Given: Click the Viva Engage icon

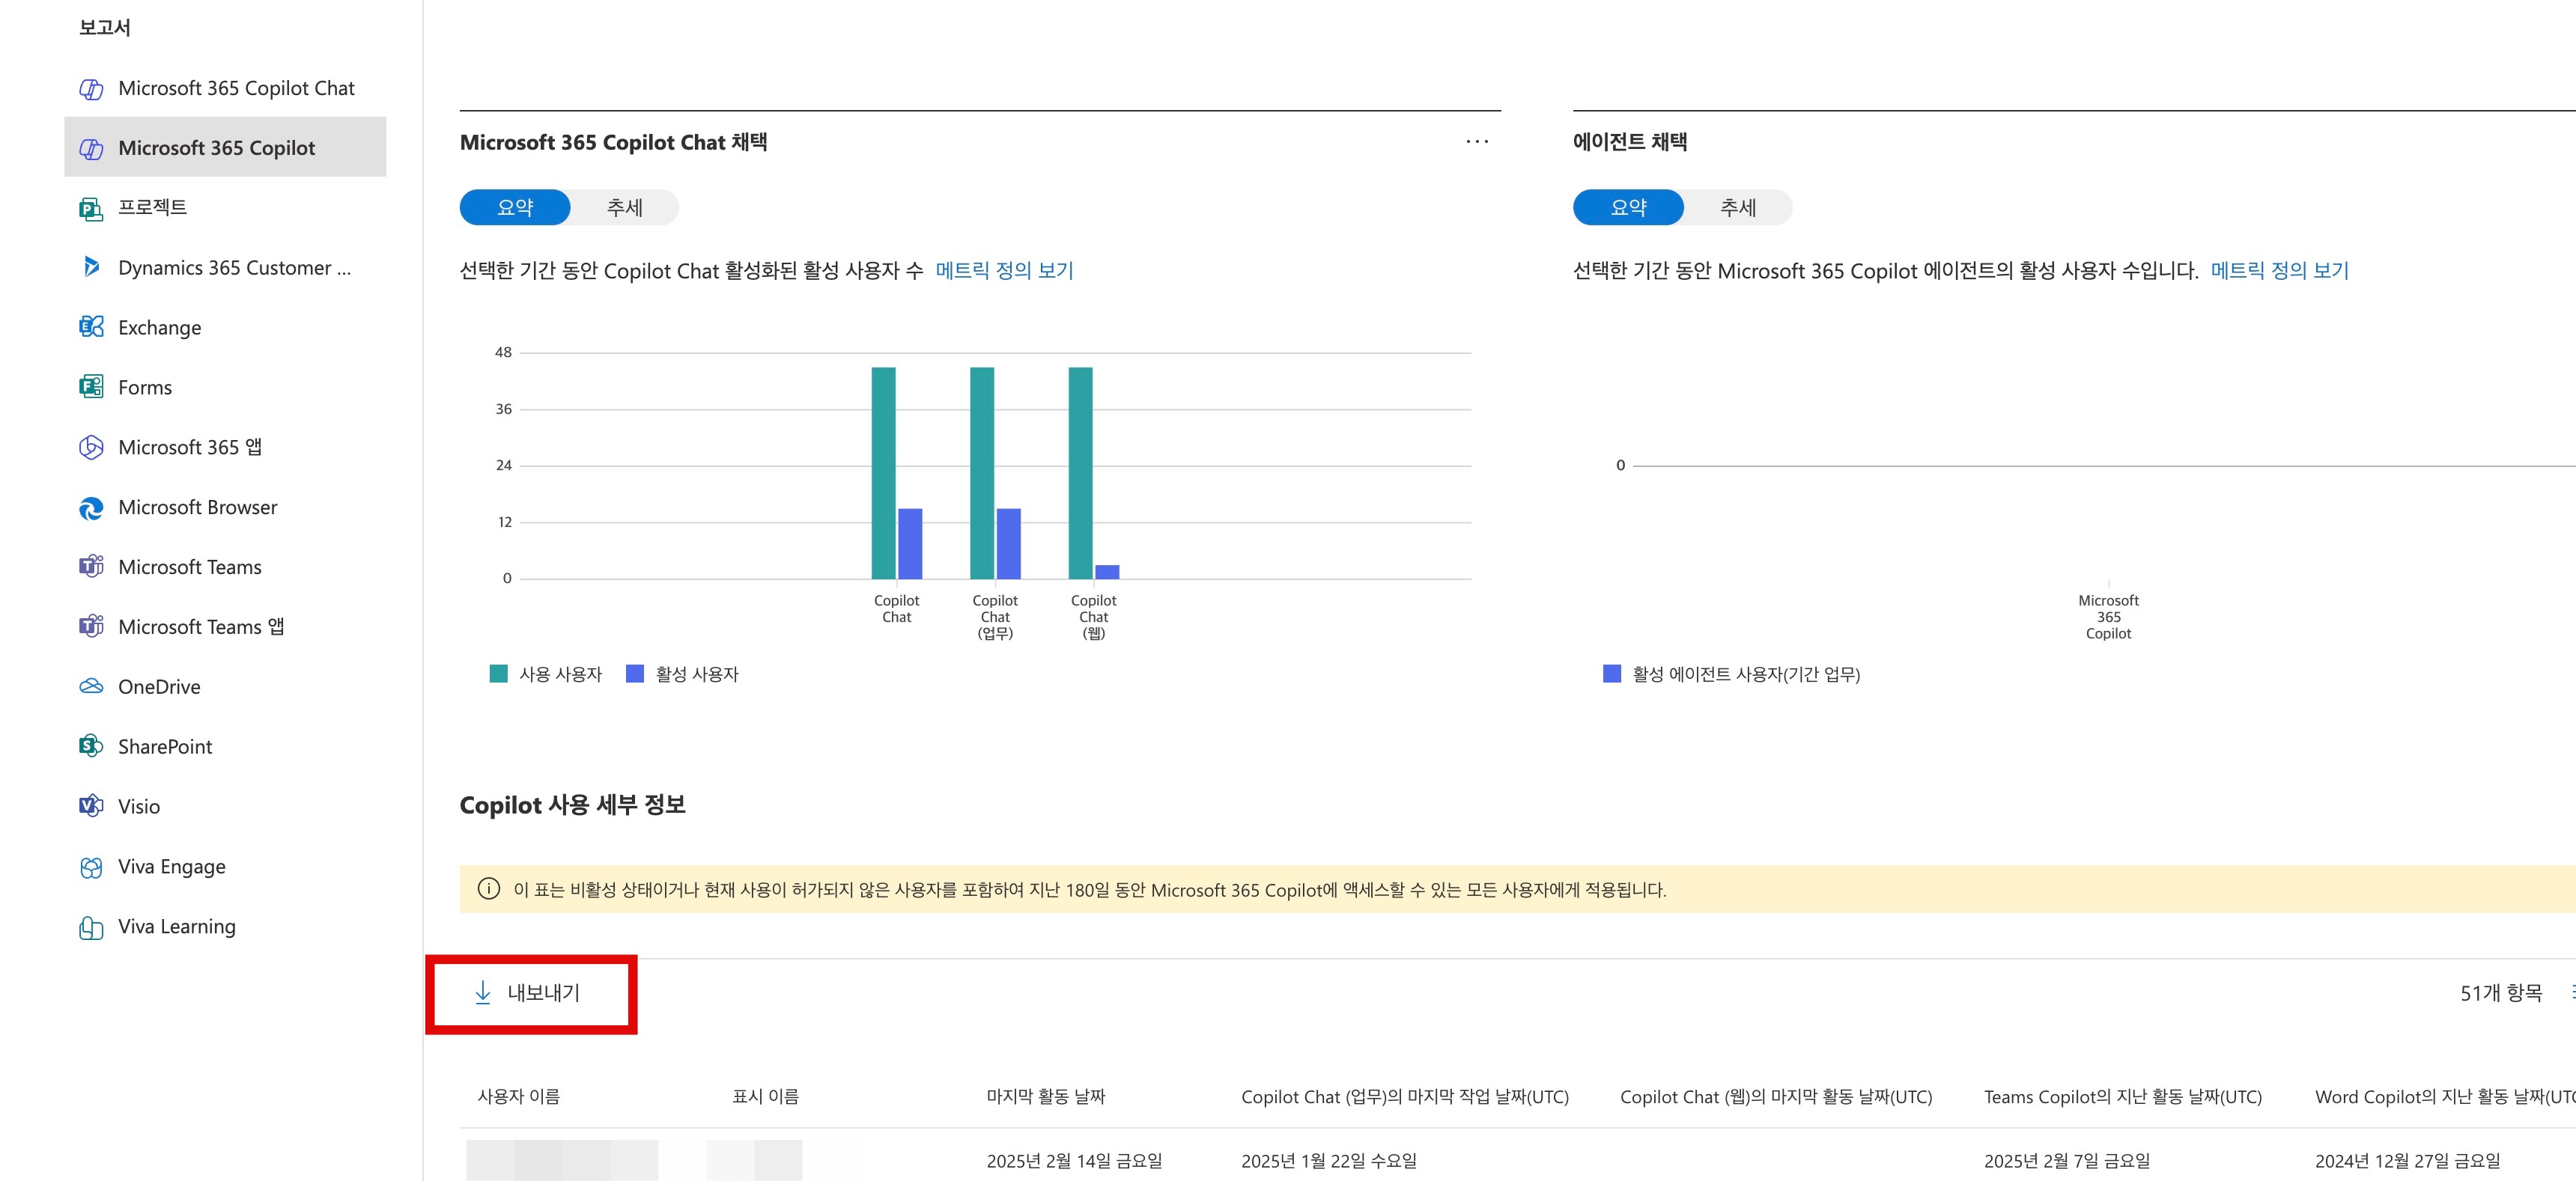Looking at the screenshot, I should point(91,867).
